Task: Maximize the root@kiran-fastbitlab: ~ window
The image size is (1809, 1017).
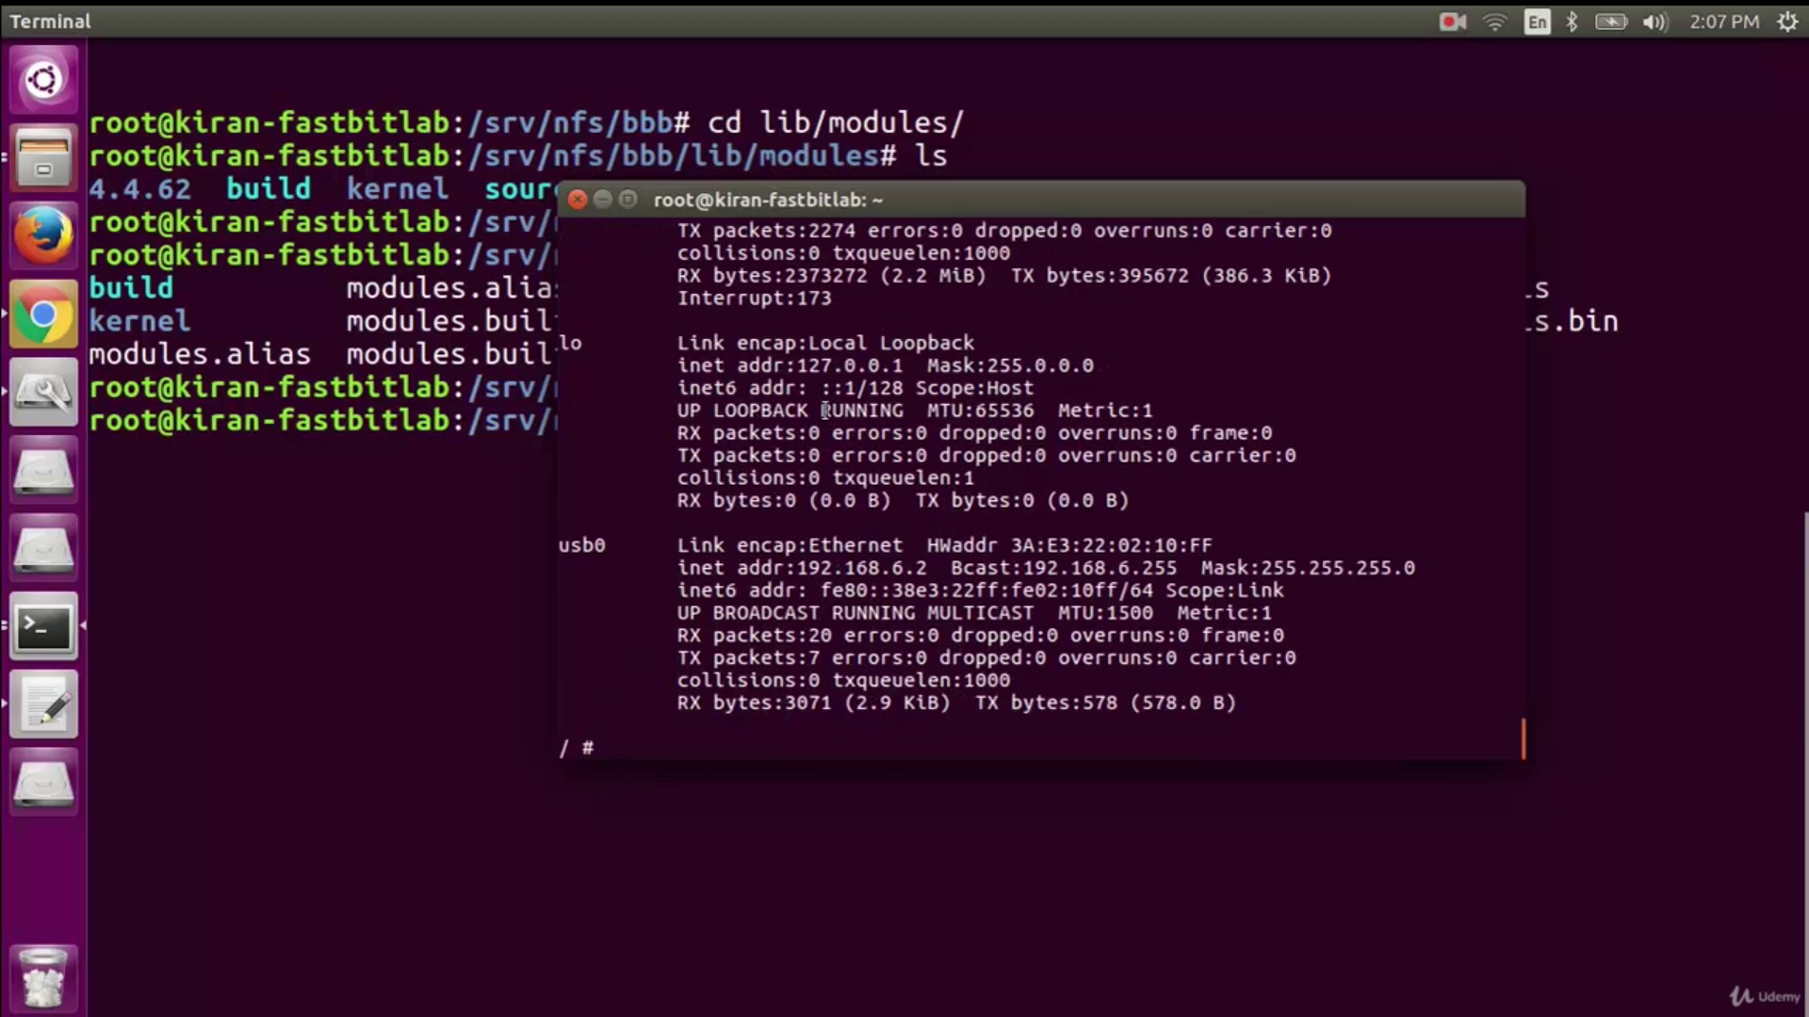Action: [x=628, y=200]
